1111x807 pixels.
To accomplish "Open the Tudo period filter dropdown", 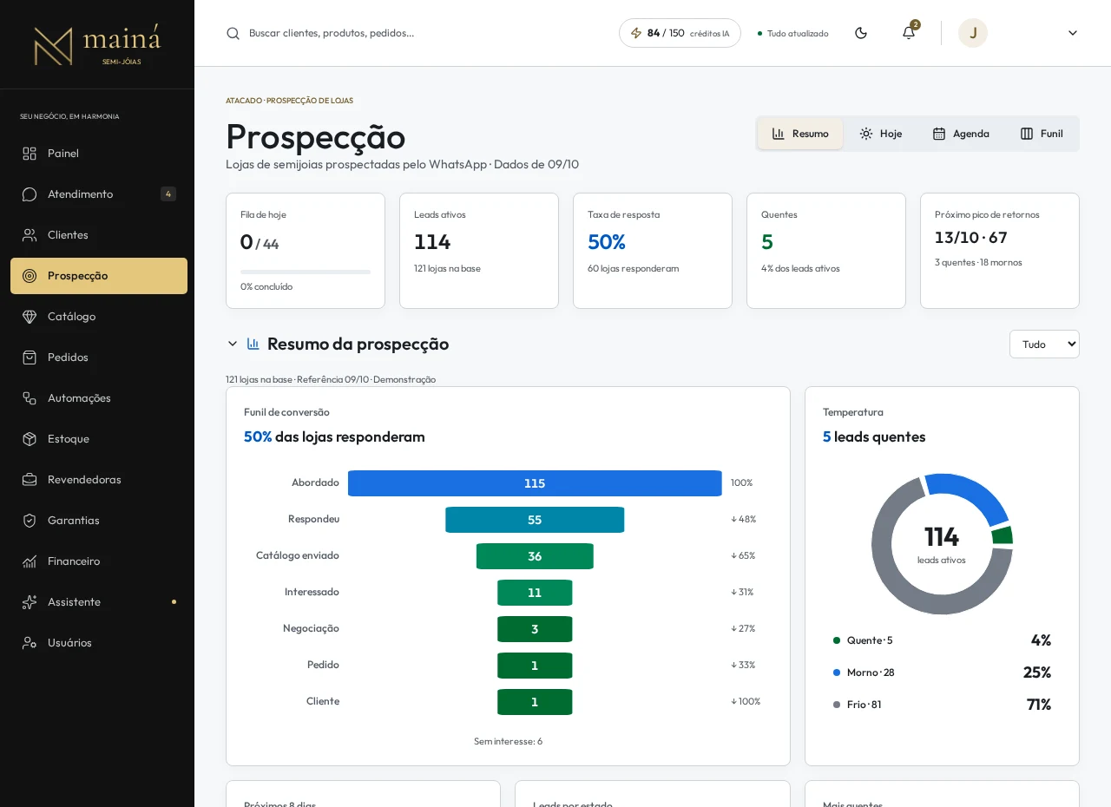I will tap(1044, 344).
